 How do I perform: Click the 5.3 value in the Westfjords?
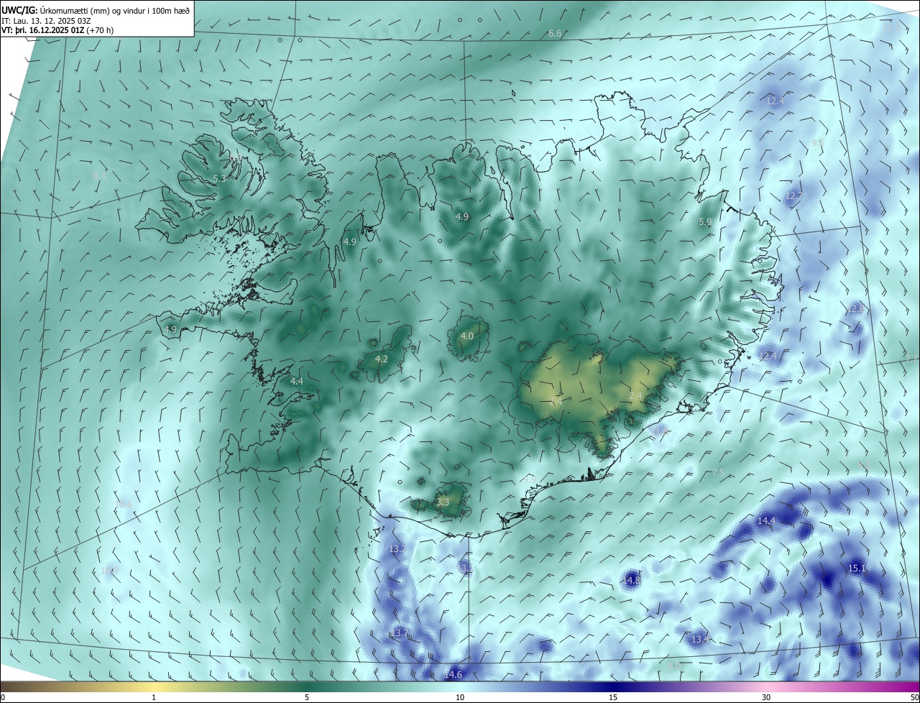coord(219,178)
